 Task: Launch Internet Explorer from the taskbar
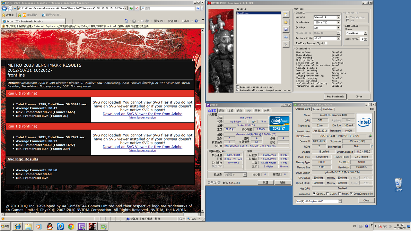pyautogui.click(x=18, y=227)
